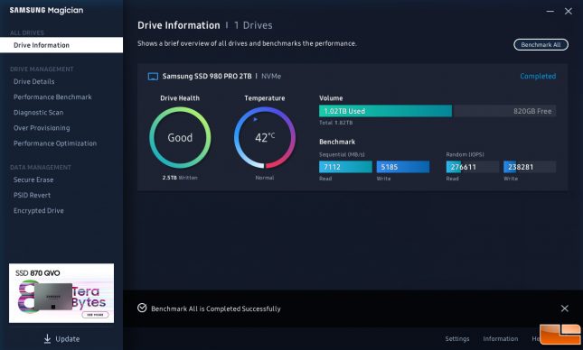Select Diagnostic Scan in sidebar
Image resolution: width=583 pixels, height=350 pixels.
point(38,113)
